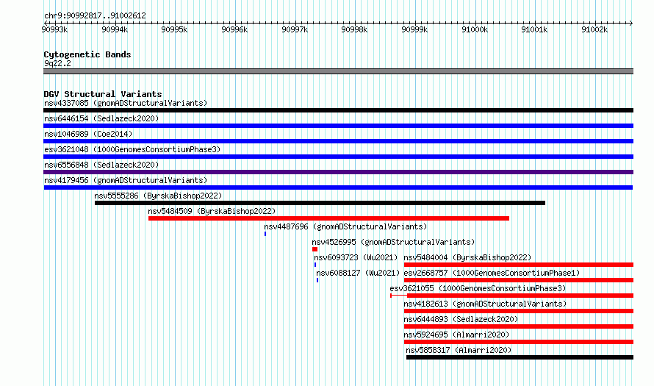
Task: Click the 90993k ruler position
Action: point(54,29)
